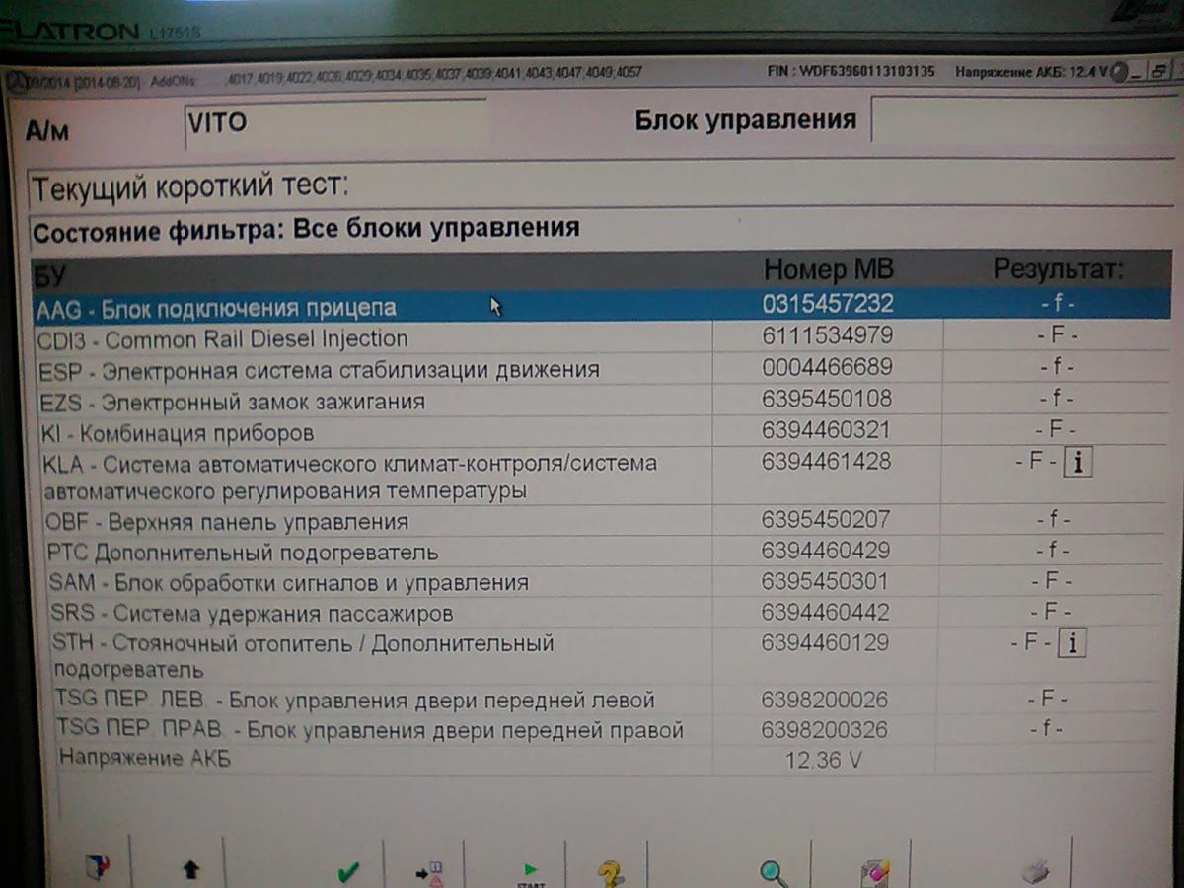Screen dimensions: 1184x888
Task: Select OBF - Верхняя панель управления
Action: pos(227,522)
